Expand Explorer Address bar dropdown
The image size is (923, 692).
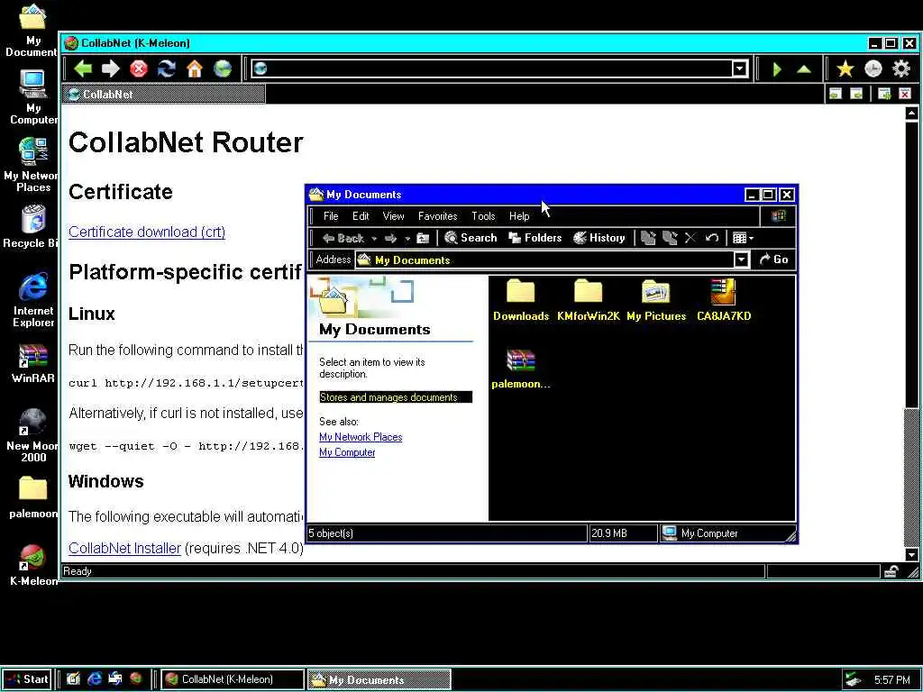coord(742,259)
